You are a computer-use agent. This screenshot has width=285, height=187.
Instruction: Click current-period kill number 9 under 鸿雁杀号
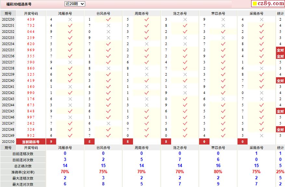[x=51, y=142]
